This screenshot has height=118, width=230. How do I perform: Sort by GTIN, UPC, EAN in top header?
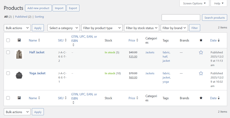coord(84,41)
